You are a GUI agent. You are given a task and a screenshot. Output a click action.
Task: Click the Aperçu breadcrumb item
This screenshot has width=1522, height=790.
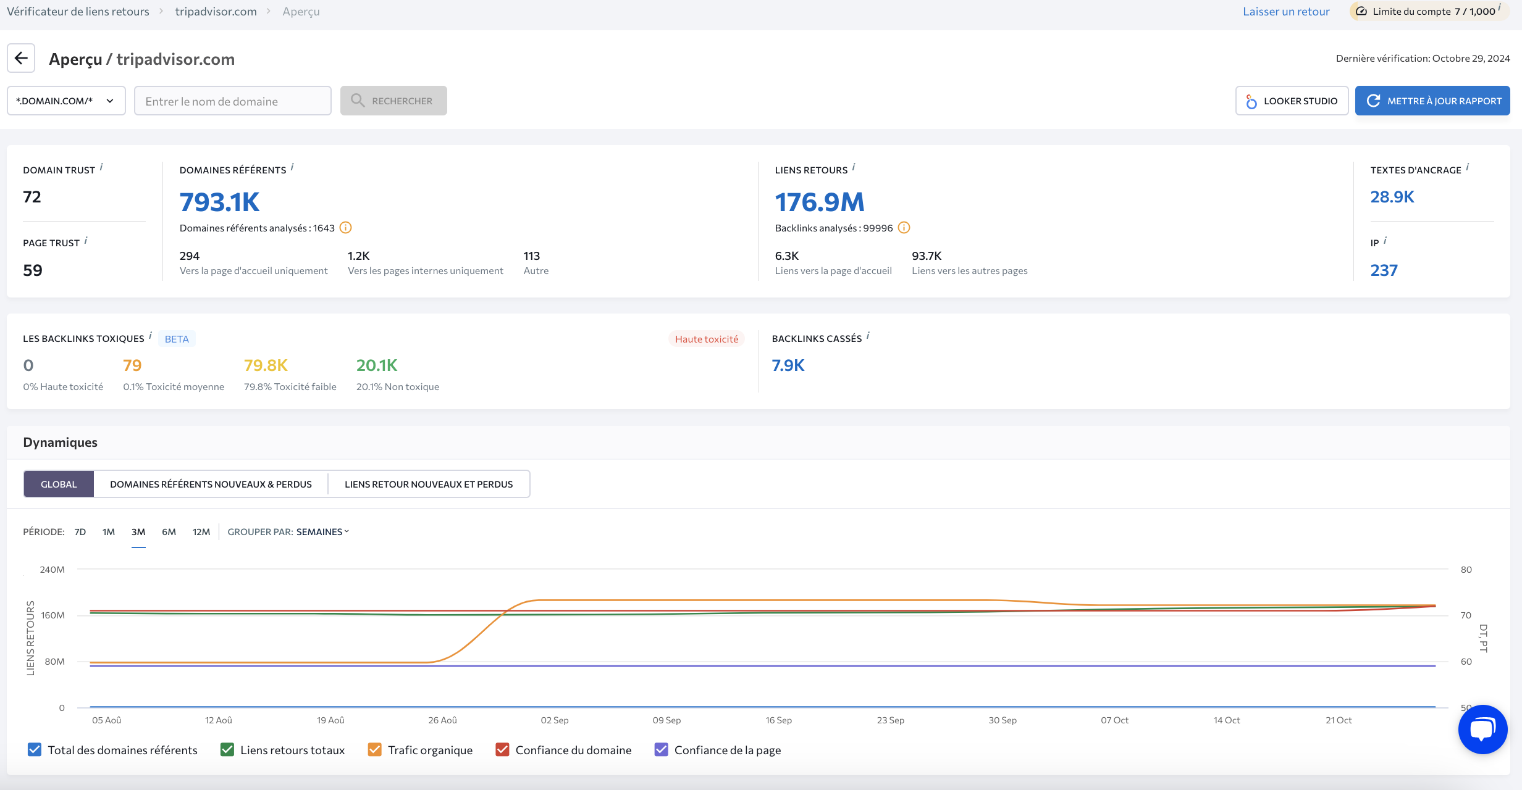click(x=301, y=11)
